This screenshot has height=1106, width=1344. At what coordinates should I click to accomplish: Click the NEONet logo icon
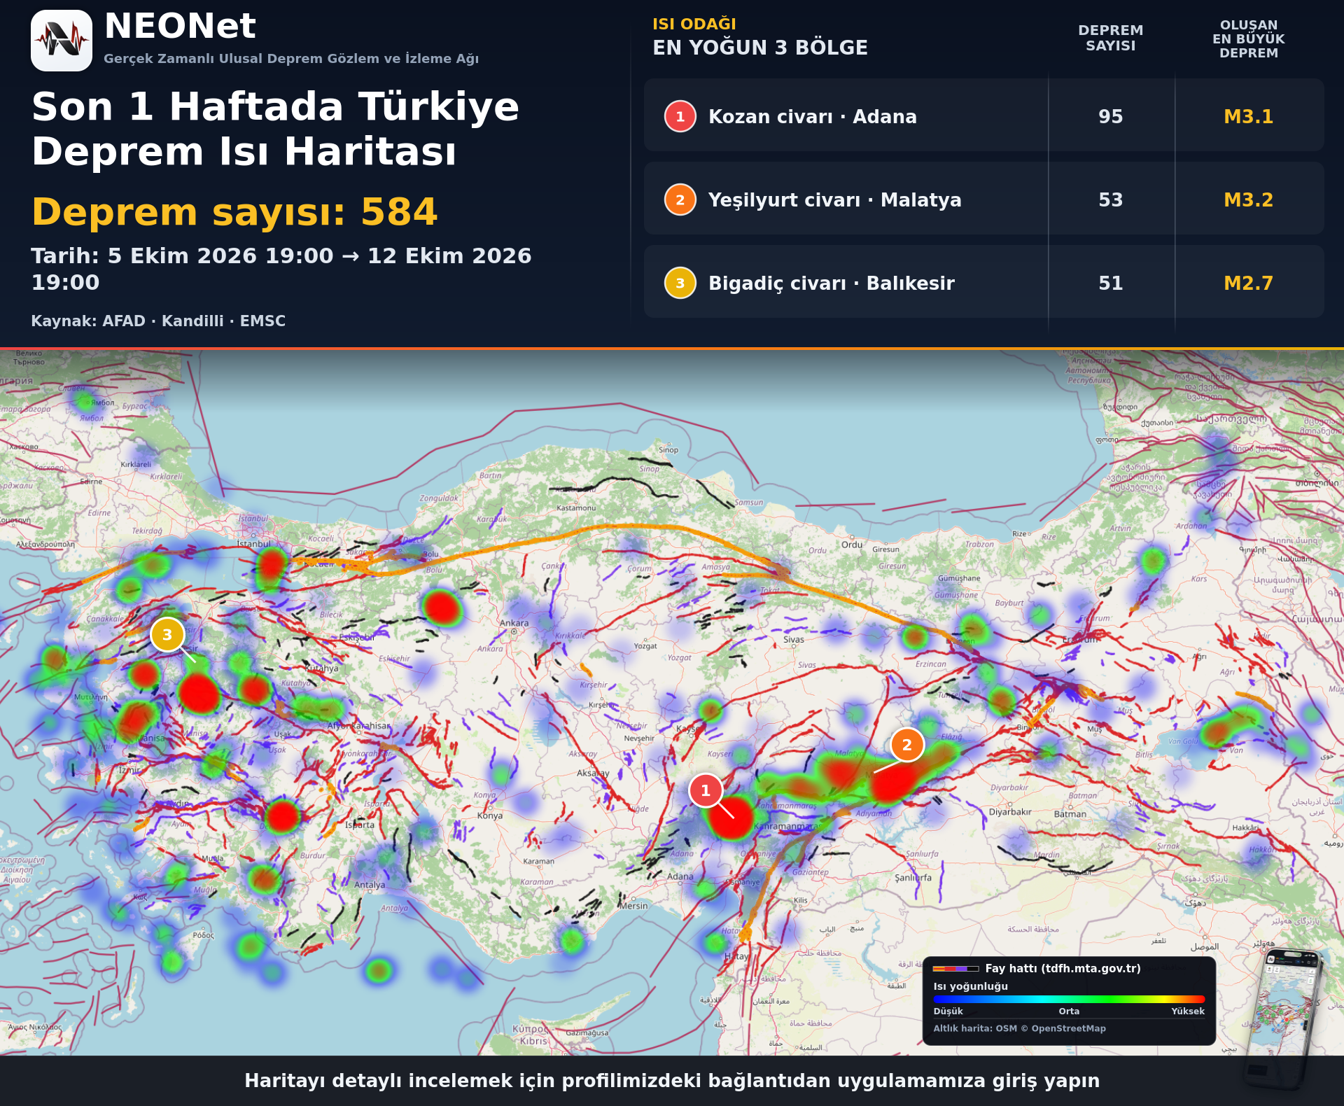click(62, 41)
